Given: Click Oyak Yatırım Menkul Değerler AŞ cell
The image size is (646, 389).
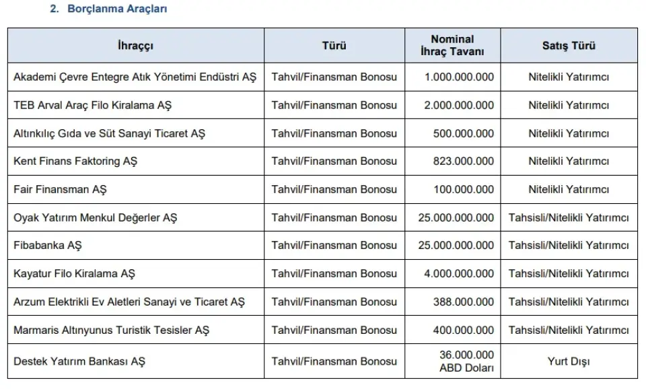Looking at the screenshot, I should pyautogui.click(x=135, y=217).
